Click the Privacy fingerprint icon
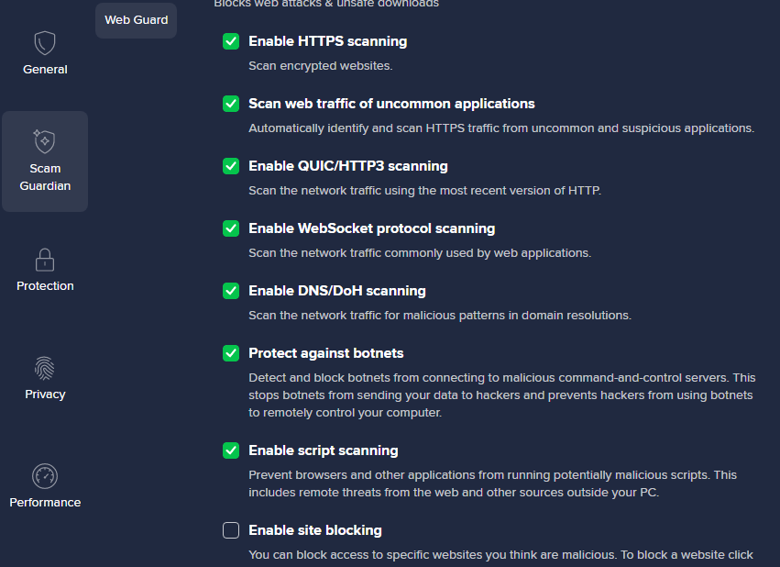 click(x=45, y=368)
